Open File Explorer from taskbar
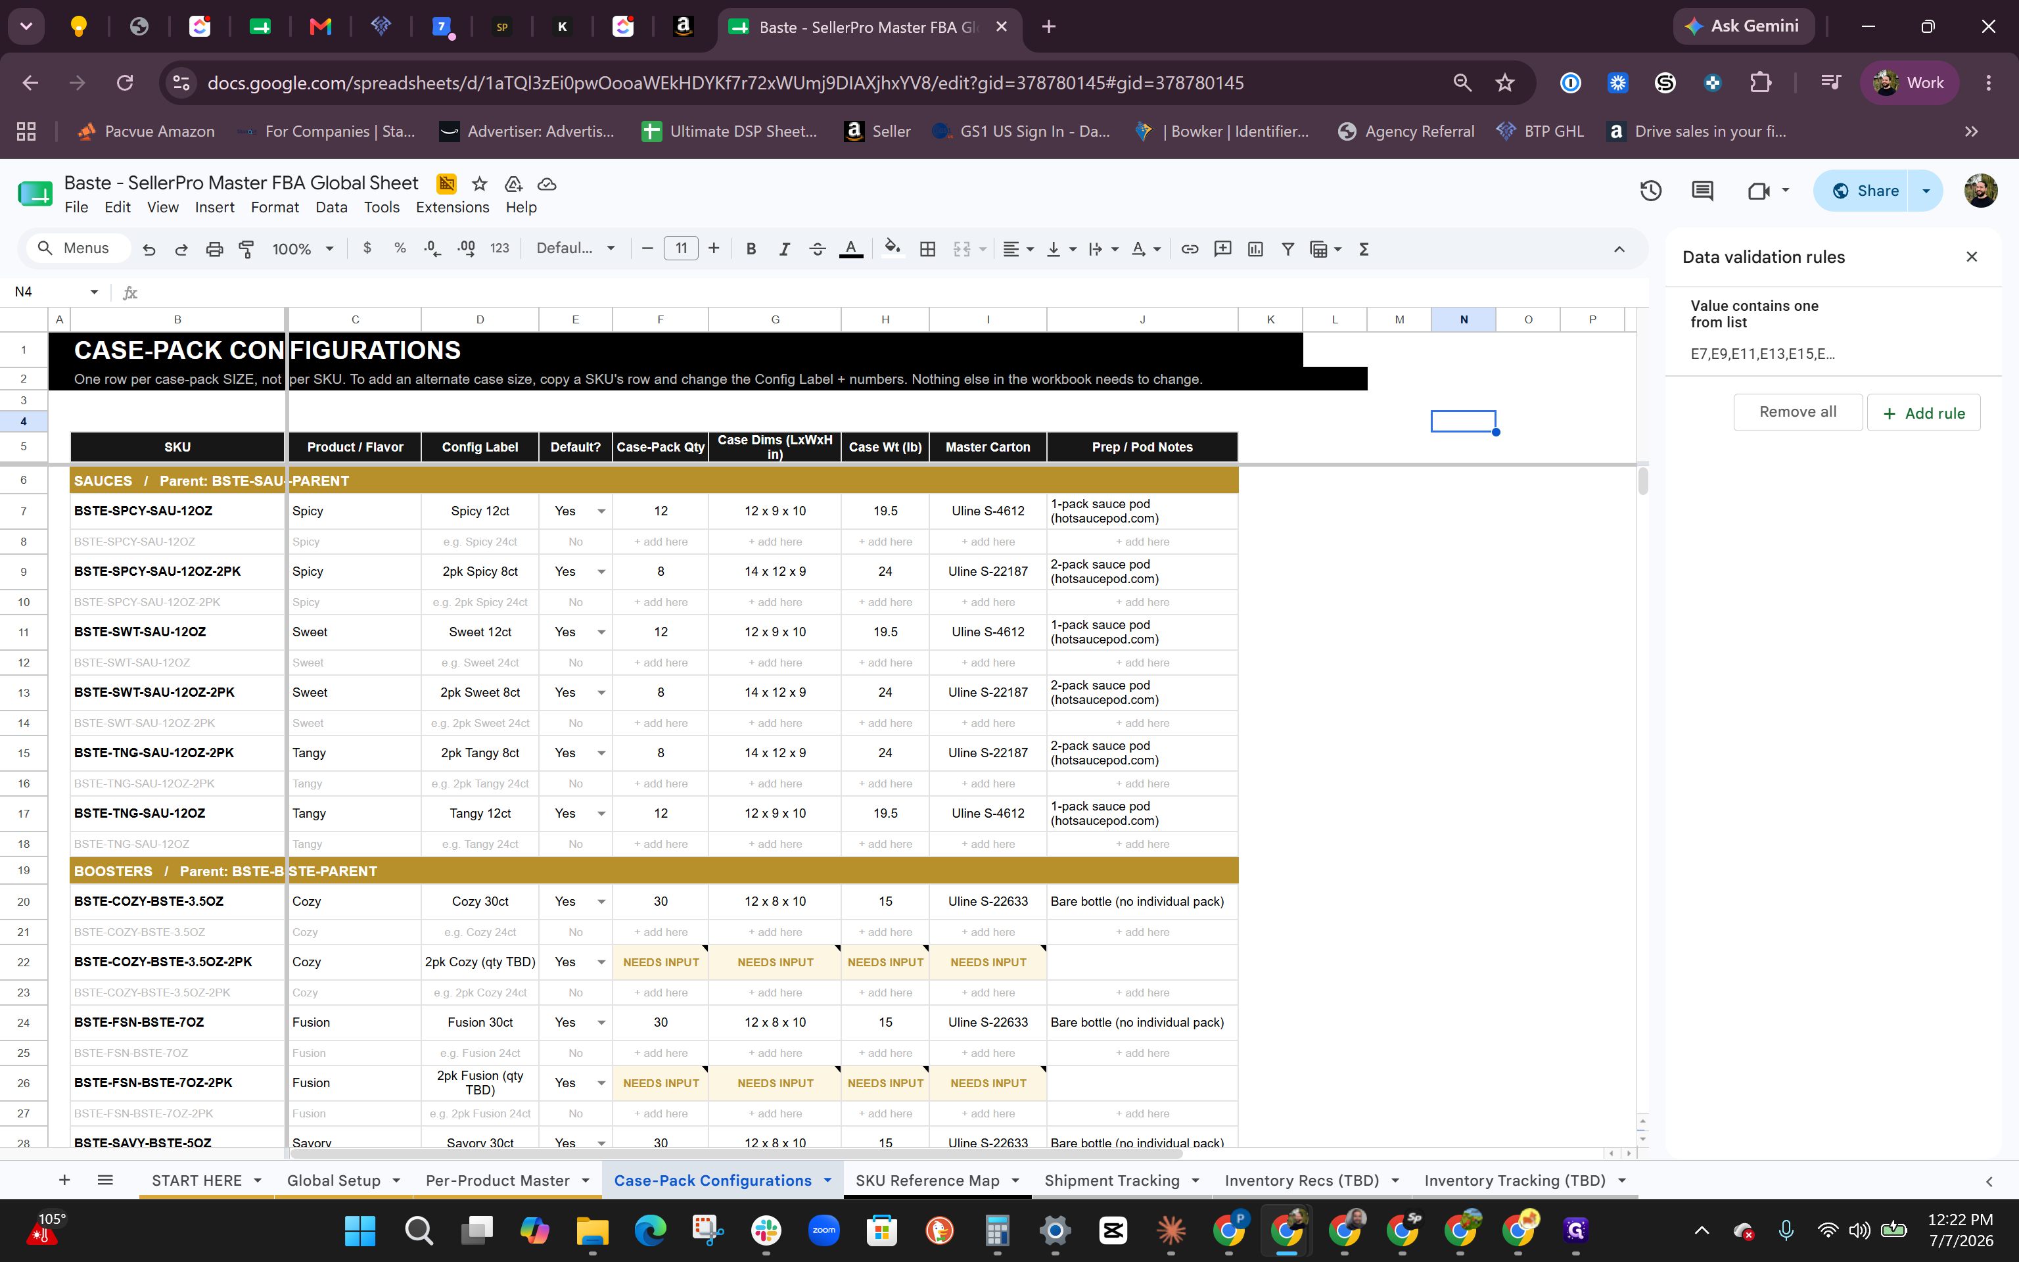Screen dimensions: 2019x1262 tap(592, 1230)
